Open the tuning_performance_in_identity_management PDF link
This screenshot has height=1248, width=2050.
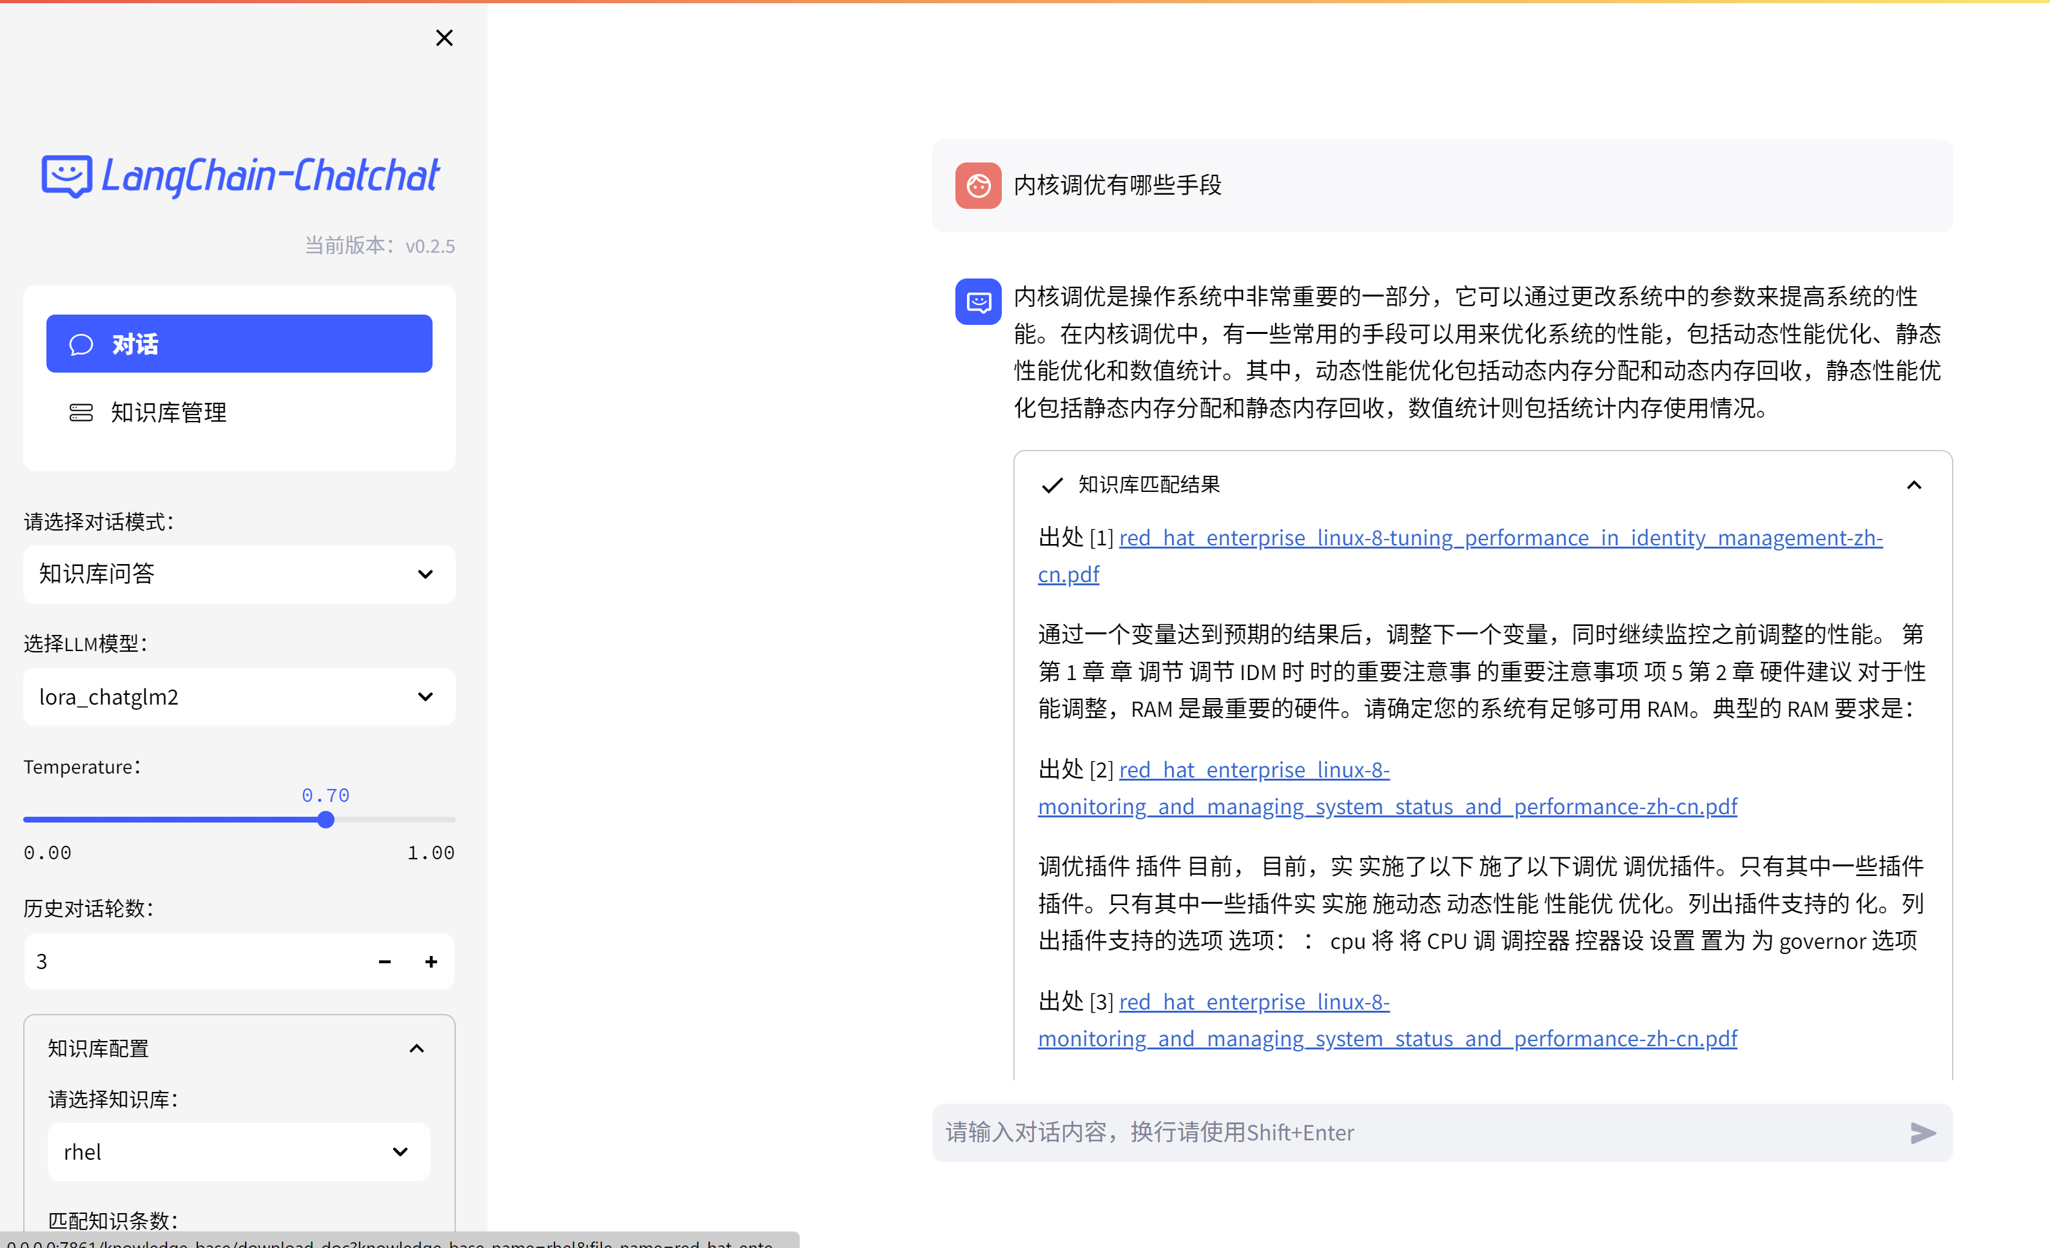pos(1499,538)
